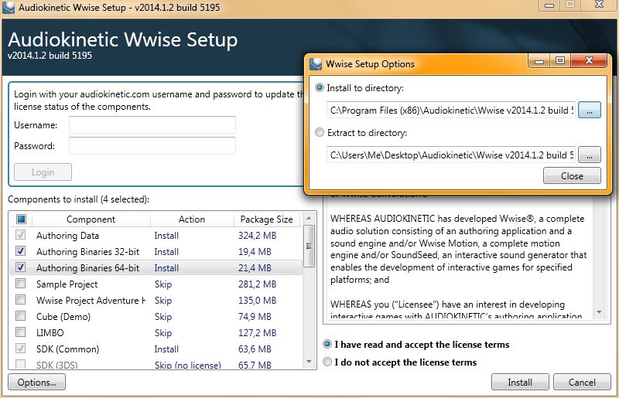Uncheck Authoring Binaries 64-bit
Screen dimensions: 619x398
point(21,267)
